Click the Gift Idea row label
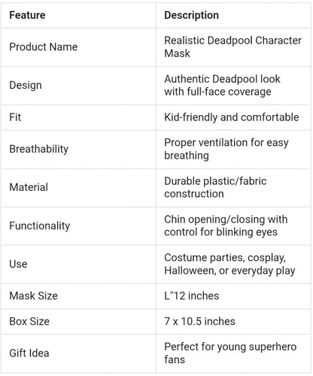The image size is (313, 376). (29, 353)
